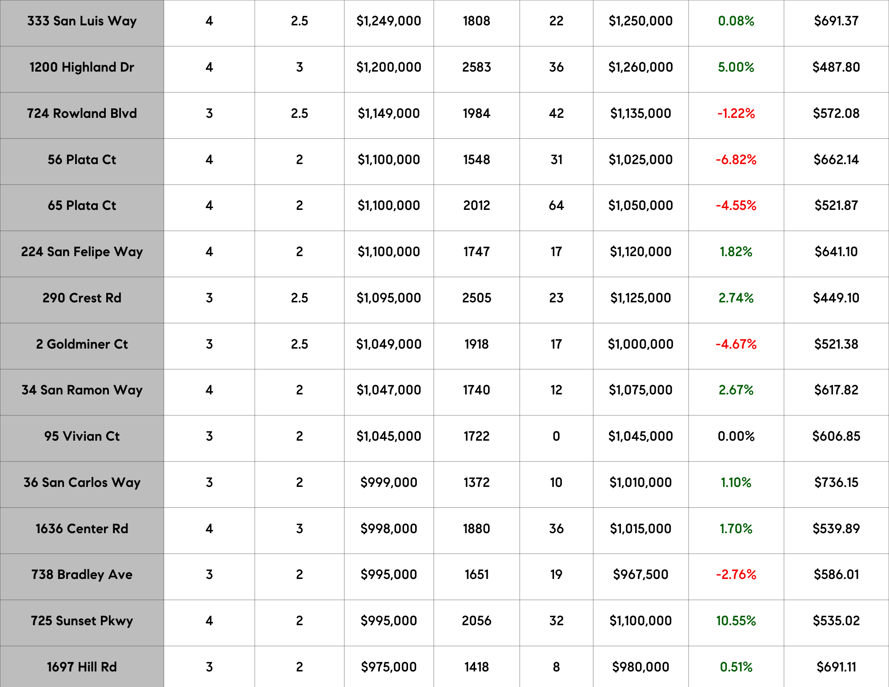Select the 725 Sunset Pkwy address cell
This screenshot has width=889, height=687.
click(82, 621)
